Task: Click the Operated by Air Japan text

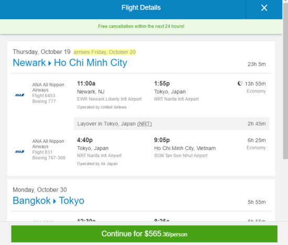Action: click(97, 164)
